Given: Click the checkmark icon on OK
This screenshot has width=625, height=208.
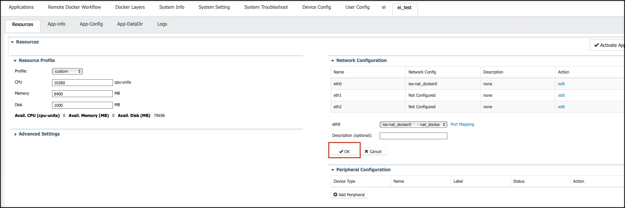Looking at the screenshot, I should 341,152.
